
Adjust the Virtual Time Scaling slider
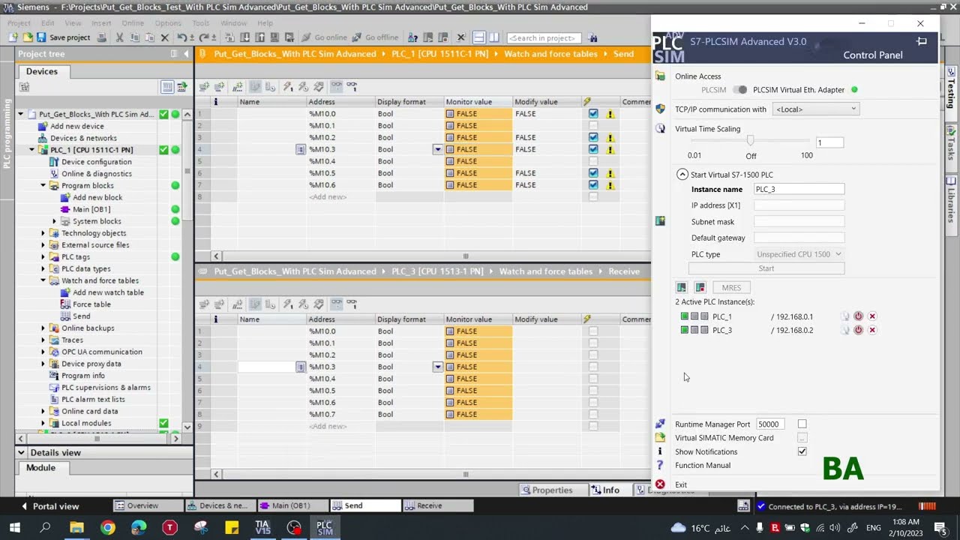click(750, 140)
